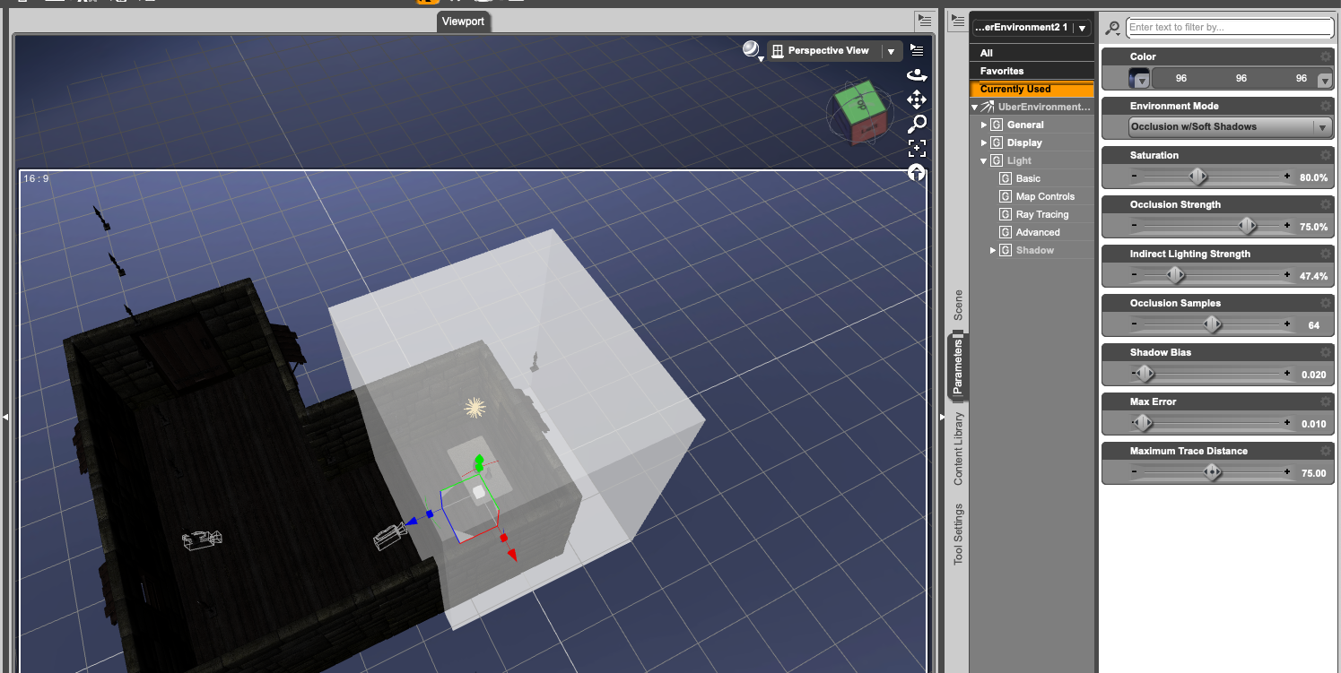Focus the property filter text field
Screen dimensions: 1341x673
[x=1229, y=28]
